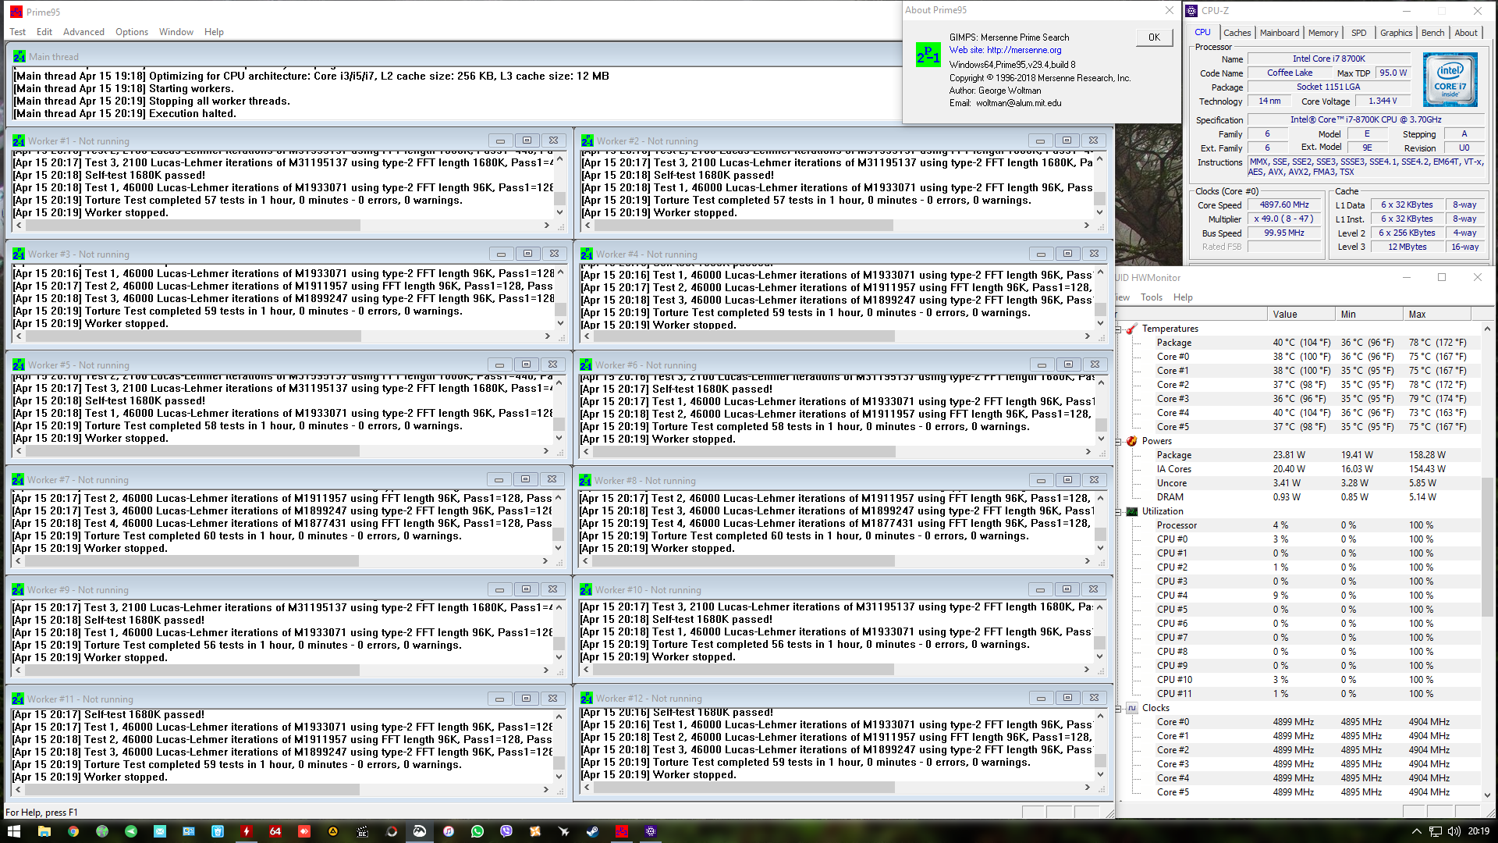1498x843 pixels.
Task: Click the lightning icon beside Powers
Action: pyautogui.click(x=1131, y=441)
